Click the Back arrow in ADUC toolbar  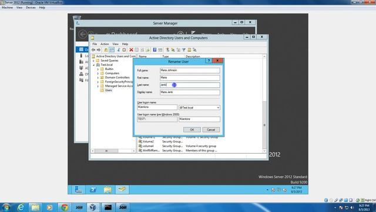(93, 50)
